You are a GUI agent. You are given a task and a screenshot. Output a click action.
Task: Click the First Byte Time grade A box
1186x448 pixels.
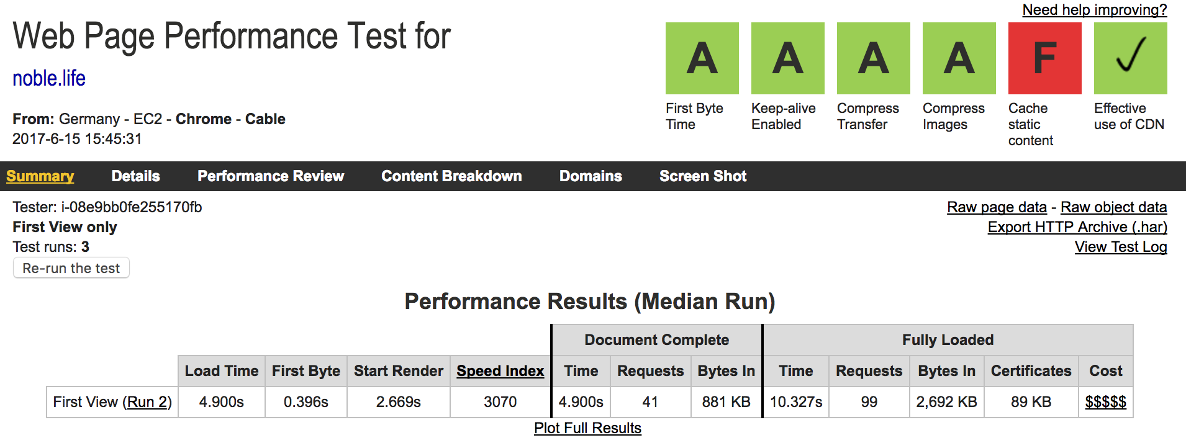(702, 58)
